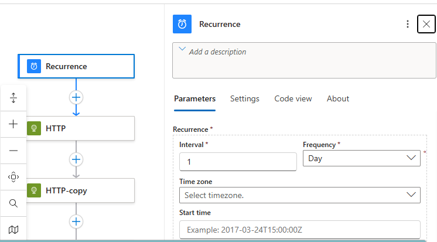Image resolution: width=437 pixels, height=242 pixels.
Task: Open the About tab
Action: (338, 98)
